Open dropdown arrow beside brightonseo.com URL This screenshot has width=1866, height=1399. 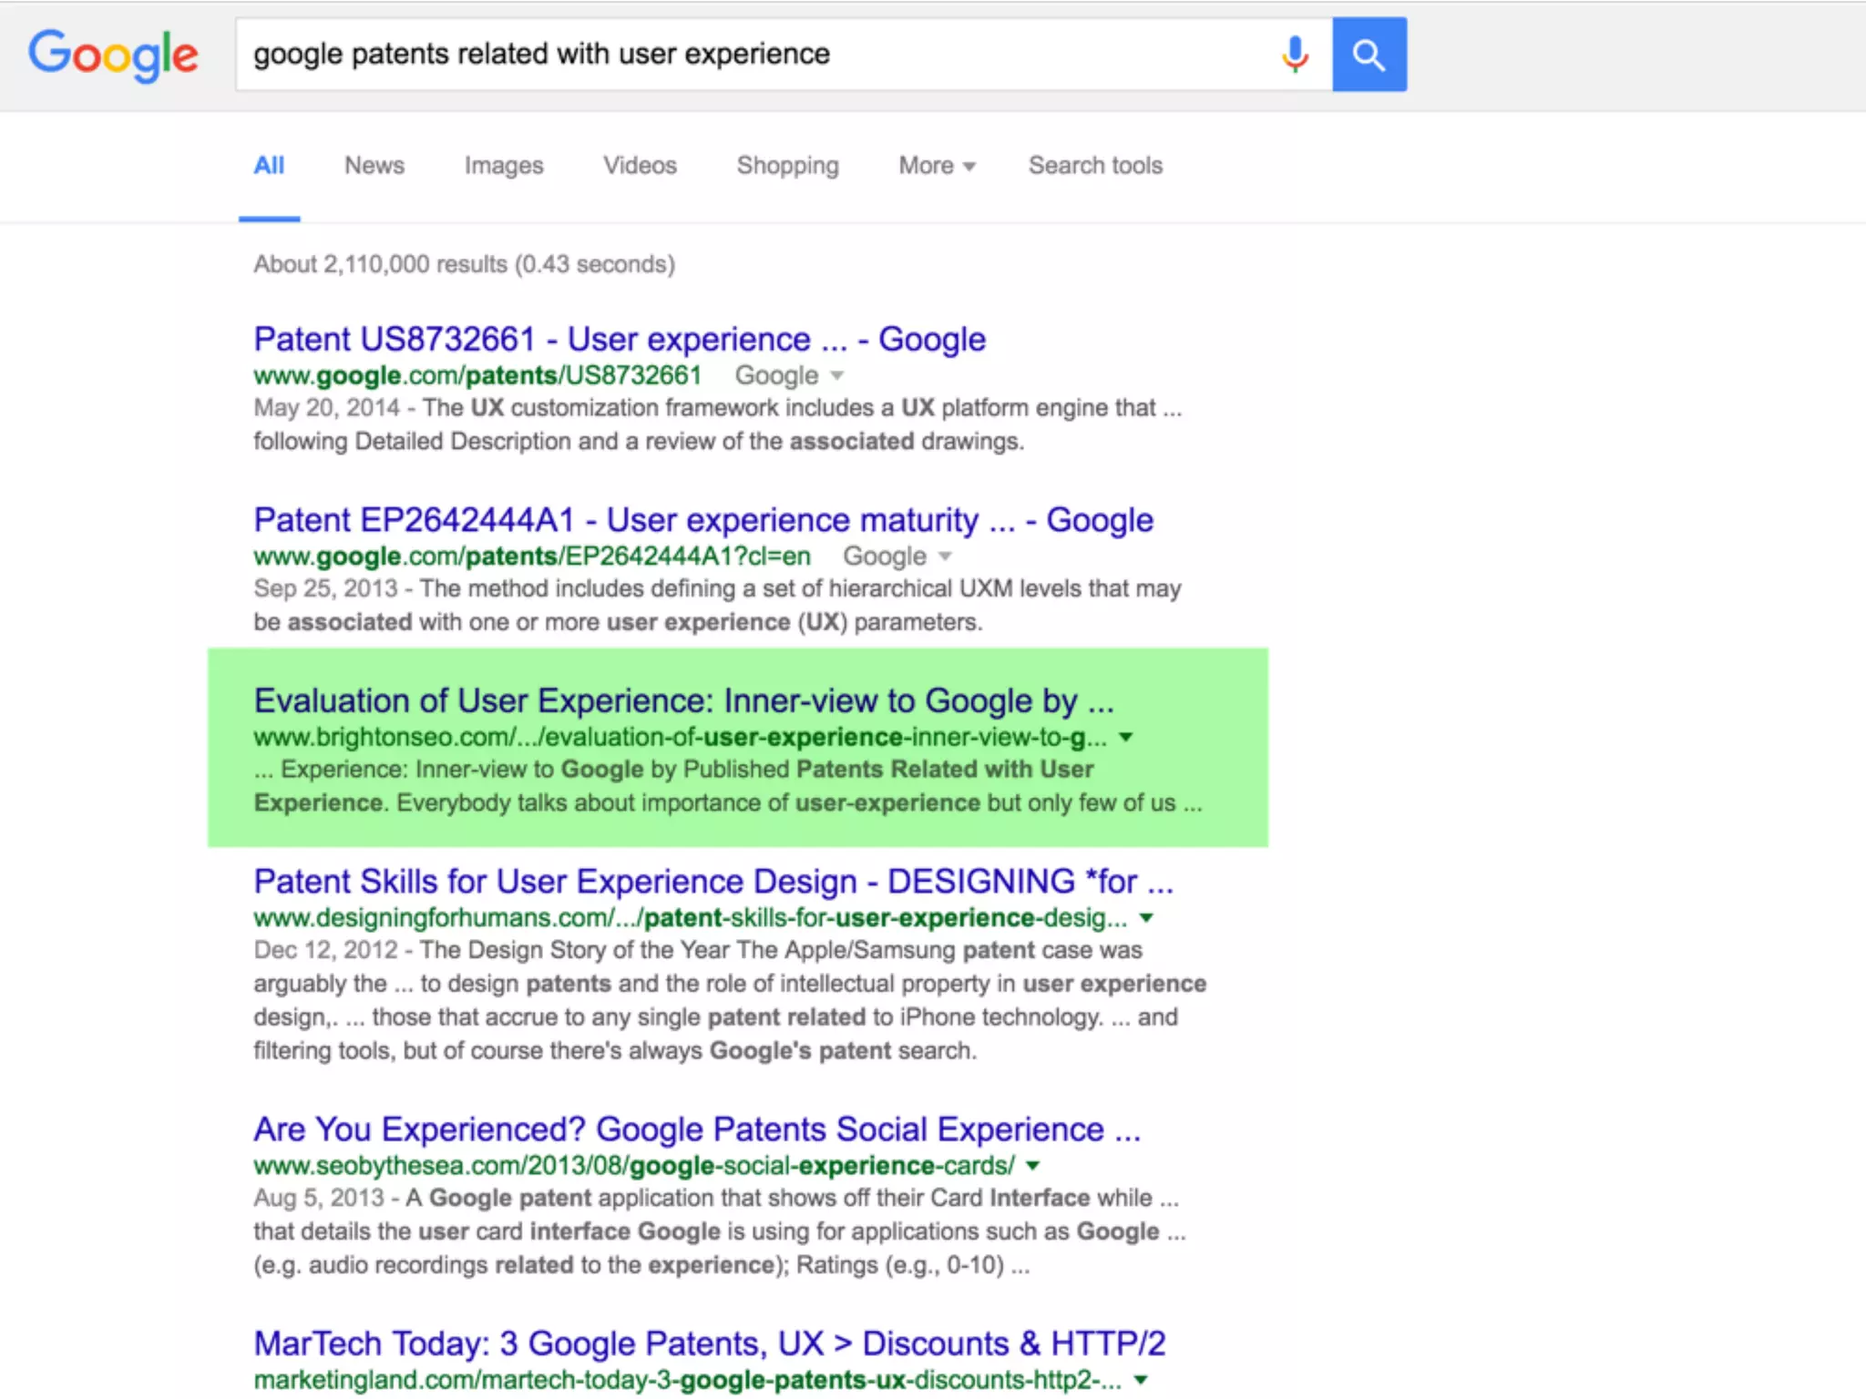click(x=1126, y=737)
